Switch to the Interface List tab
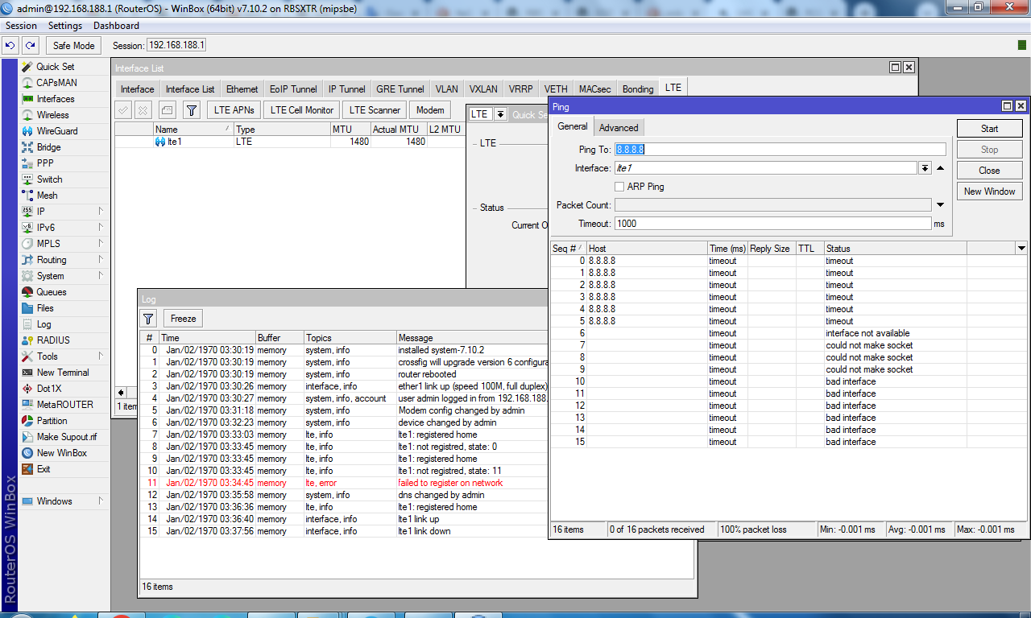1031x618 pixels. [190, 89]
